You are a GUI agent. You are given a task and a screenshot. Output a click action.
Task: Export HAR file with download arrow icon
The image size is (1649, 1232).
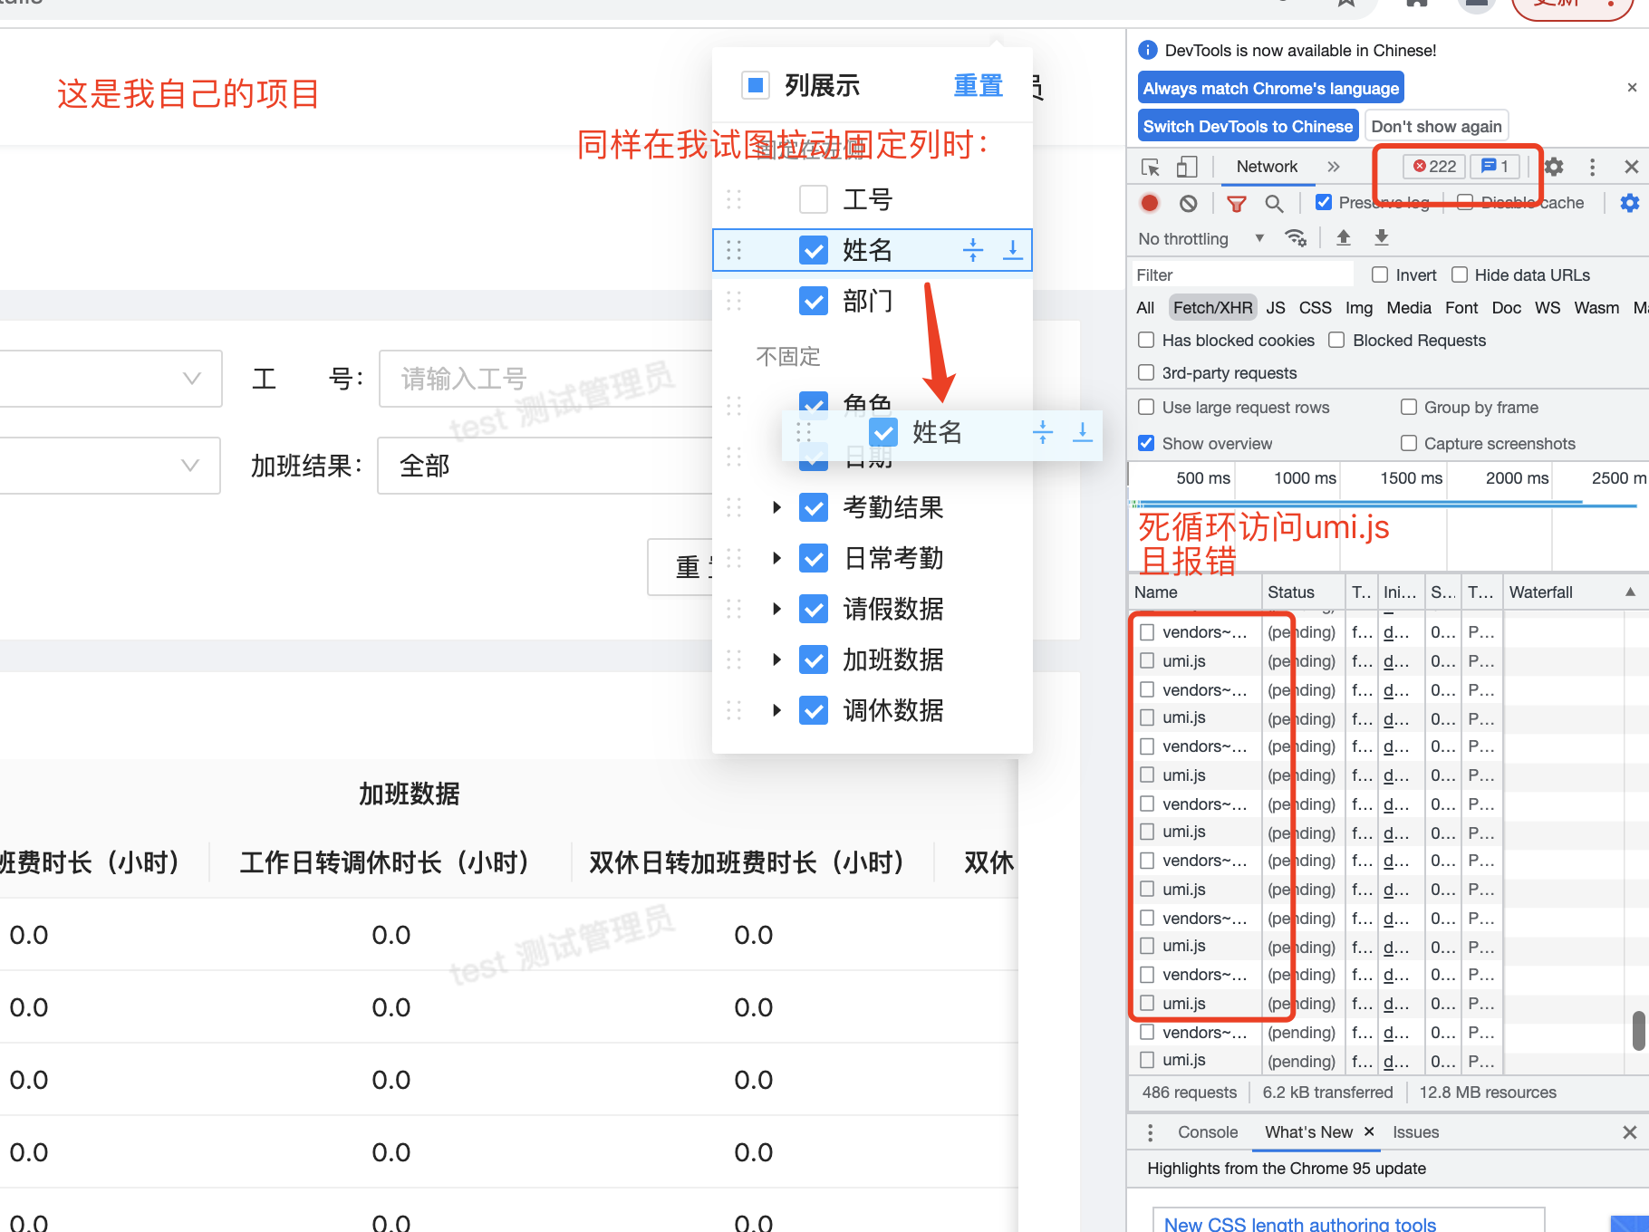[1381, 237]
